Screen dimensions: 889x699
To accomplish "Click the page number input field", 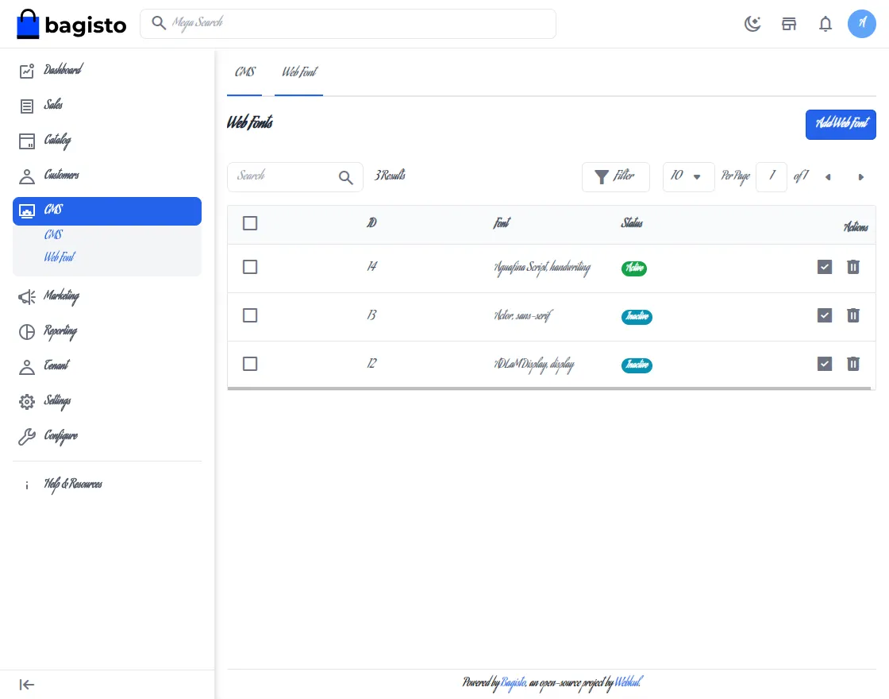I will 771,176.
